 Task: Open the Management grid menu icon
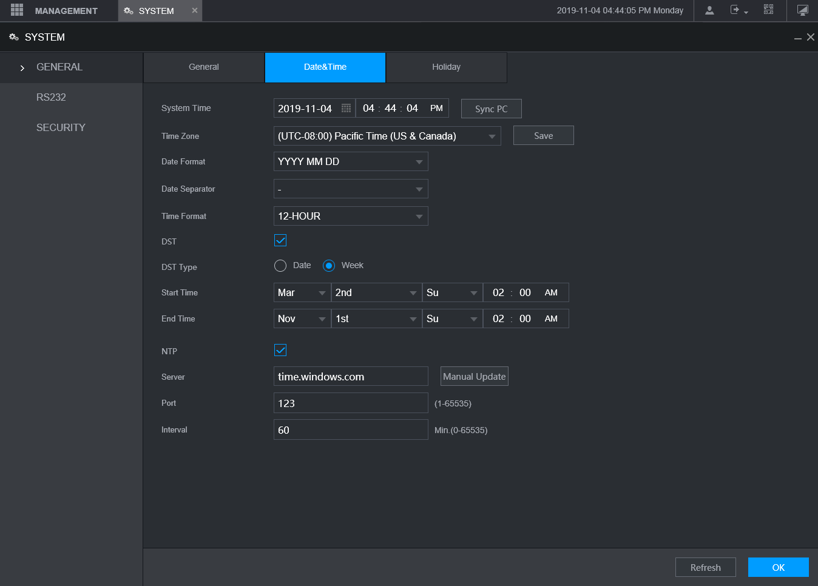[17, 10]
